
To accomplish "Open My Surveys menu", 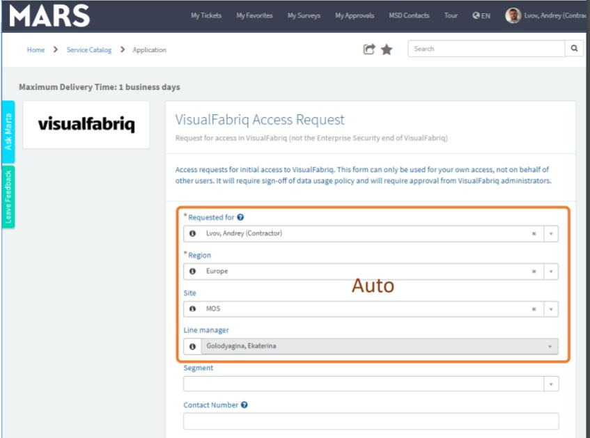I will (304, 15).
